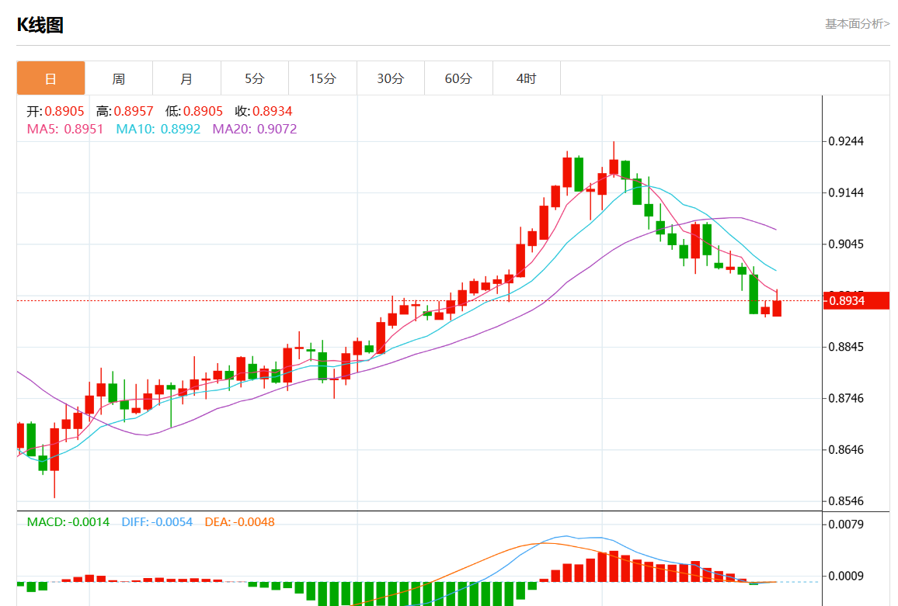Click the 0.9244 price axis label
The width and height of the screenshot is (898, 606).
[x=846, y=141]
